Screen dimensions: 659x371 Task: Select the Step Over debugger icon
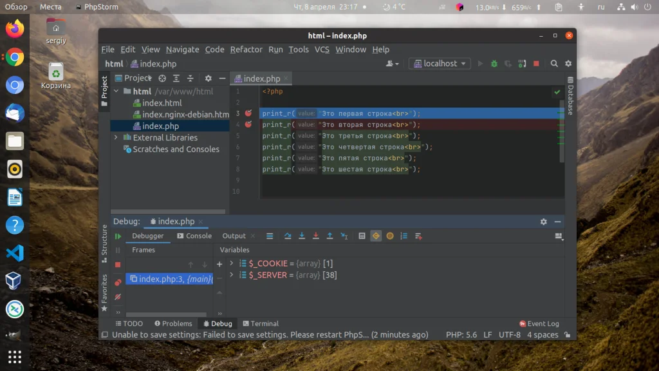click(x=288, y=236)
